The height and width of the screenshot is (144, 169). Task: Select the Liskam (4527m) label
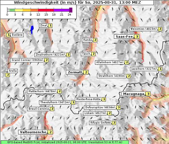pos(95,113)
